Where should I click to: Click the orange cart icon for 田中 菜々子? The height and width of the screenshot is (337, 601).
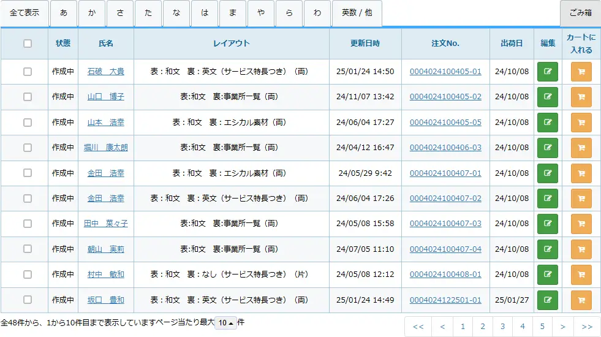581,224
